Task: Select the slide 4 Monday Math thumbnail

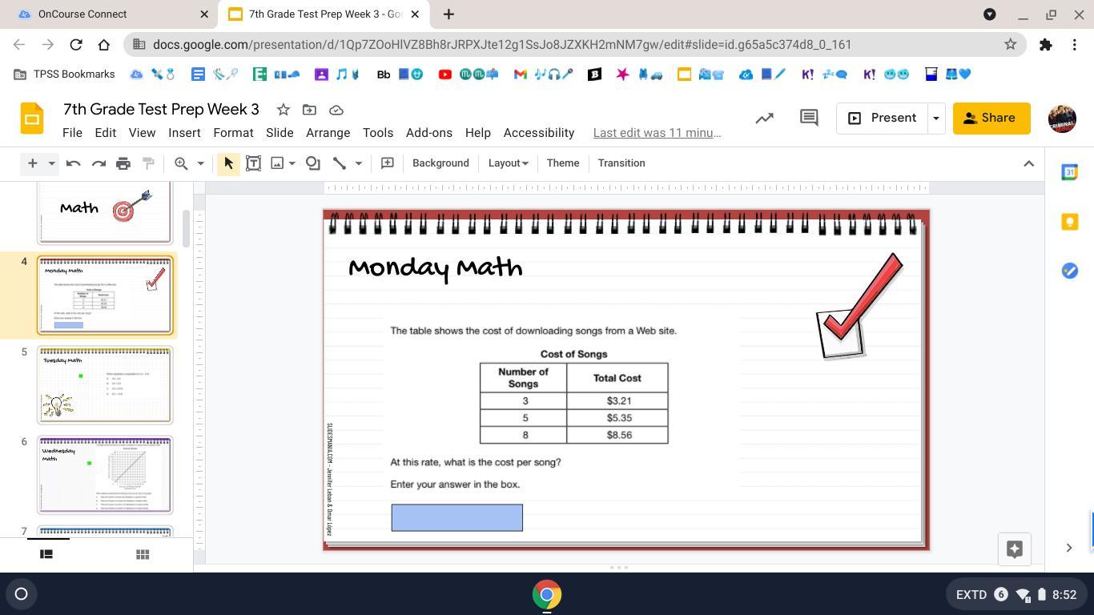Action: (x=105, y=295)
